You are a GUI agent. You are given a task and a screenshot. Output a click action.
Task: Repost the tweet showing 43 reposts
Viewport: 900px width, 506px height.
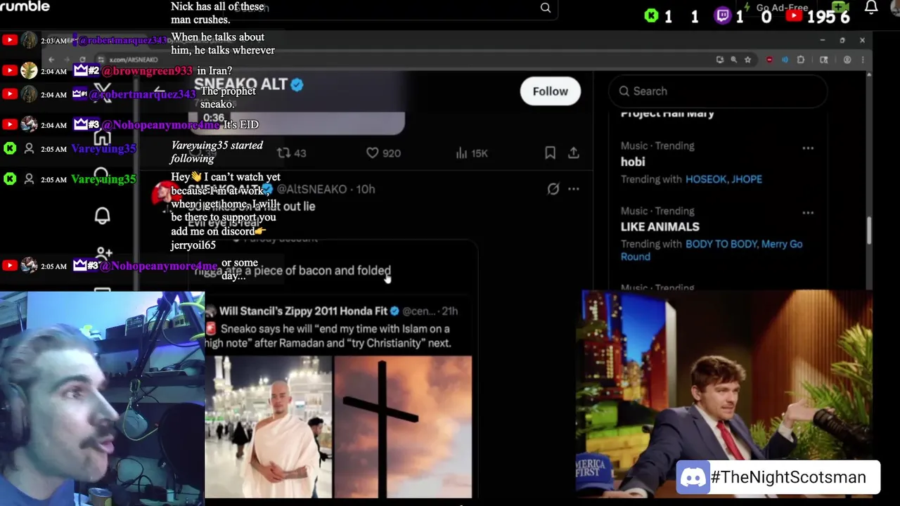click(291, 153)
